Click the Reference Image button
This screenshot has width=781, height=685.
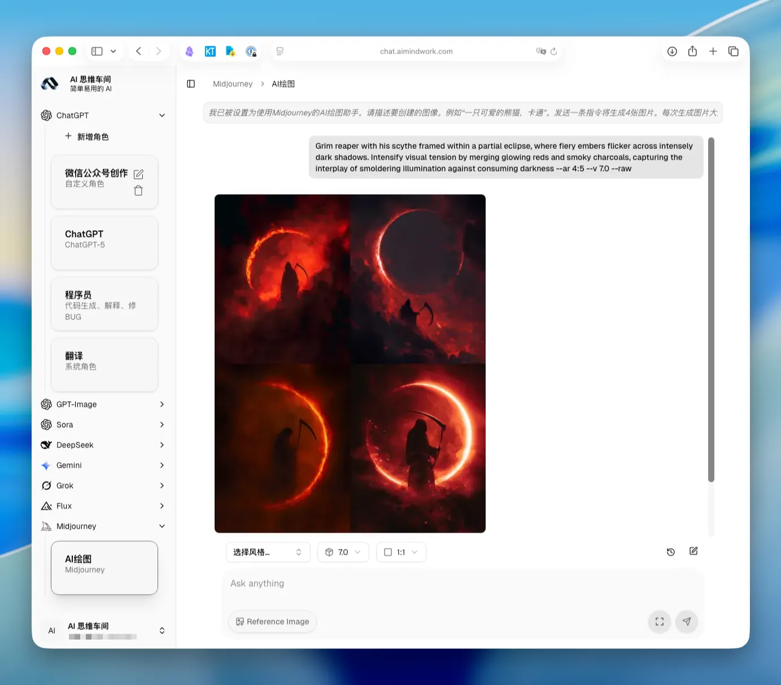coord(273,622)
